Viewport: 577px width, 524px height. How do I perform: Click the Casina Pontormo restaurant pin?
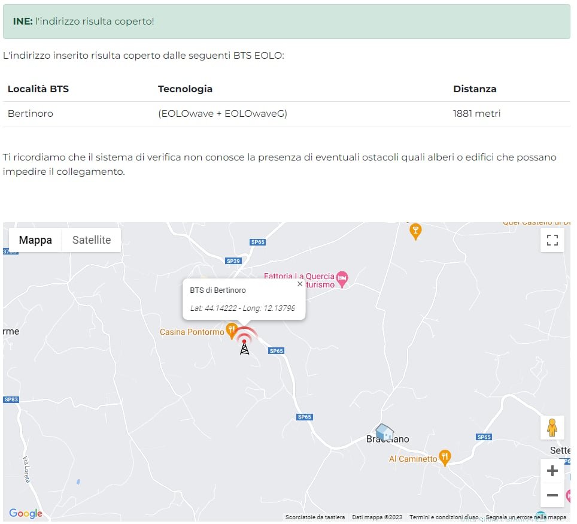232,330
